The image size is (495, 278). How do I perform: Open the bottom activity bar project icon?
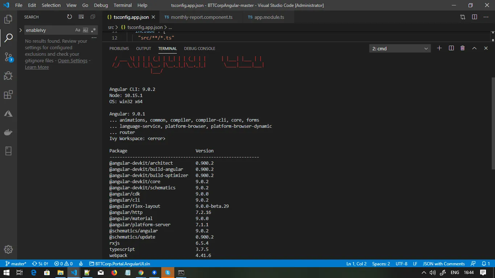point(8,151)
